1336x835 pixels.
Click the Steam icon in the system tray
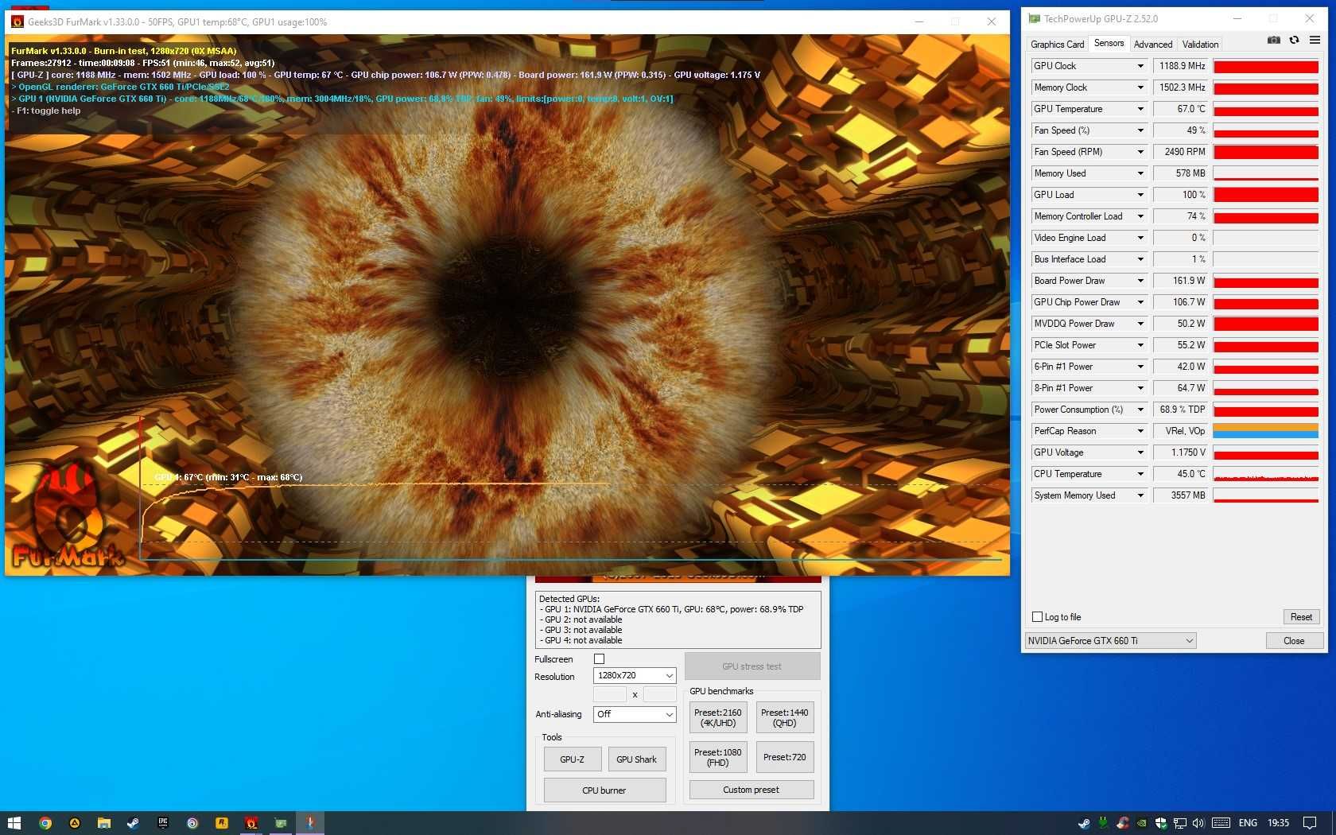pyautogui.click(x=1084, y=823)
